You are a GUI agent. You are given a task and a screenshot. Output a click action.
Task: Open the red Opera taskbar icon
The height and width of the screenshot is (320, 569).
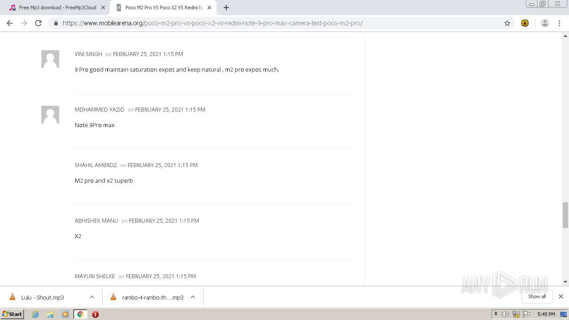pos(95,314)
